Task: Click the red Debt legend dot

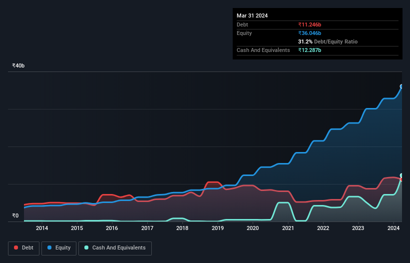Action: tap(16, 247)
